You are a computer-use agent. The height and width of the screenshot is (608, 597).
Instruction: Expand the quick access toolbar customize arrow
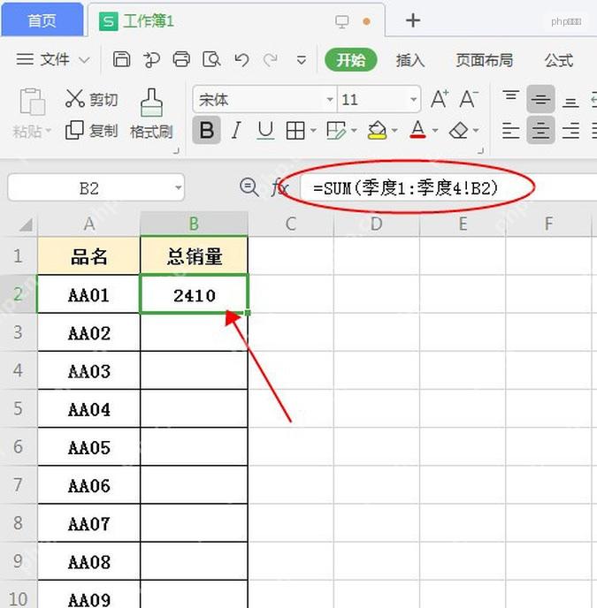click(302, 60)
